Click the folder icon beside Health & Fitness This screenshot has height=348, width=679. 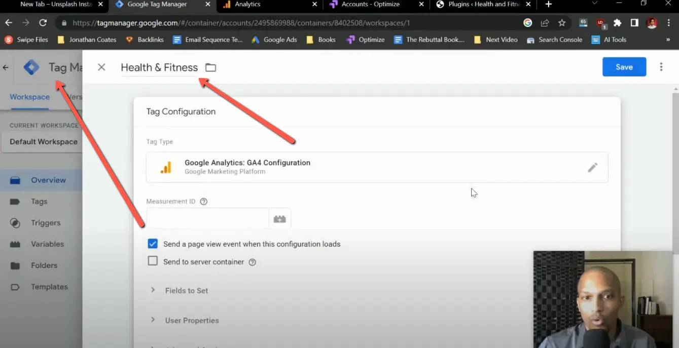point(210,67)
